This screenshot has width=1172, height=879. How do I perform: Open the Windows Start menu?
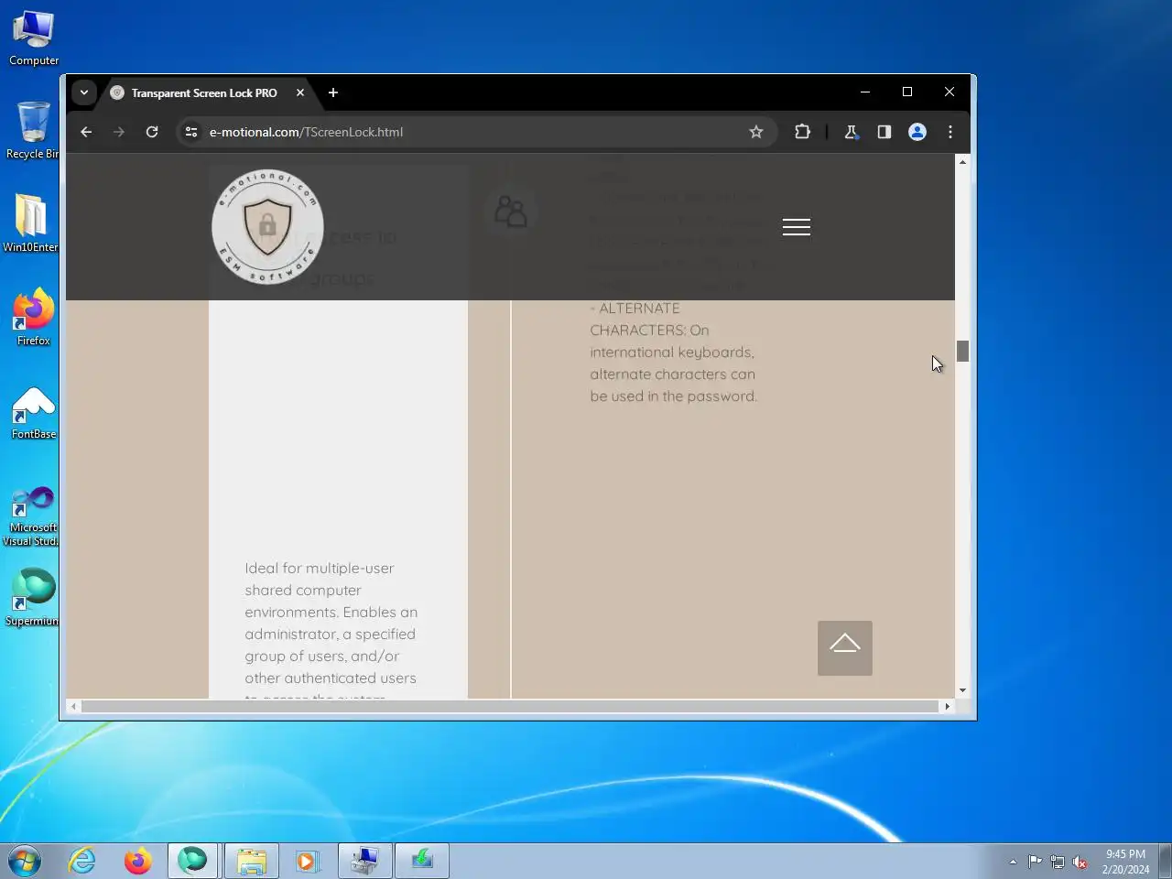pyautogui.click(x=25, y=861)
